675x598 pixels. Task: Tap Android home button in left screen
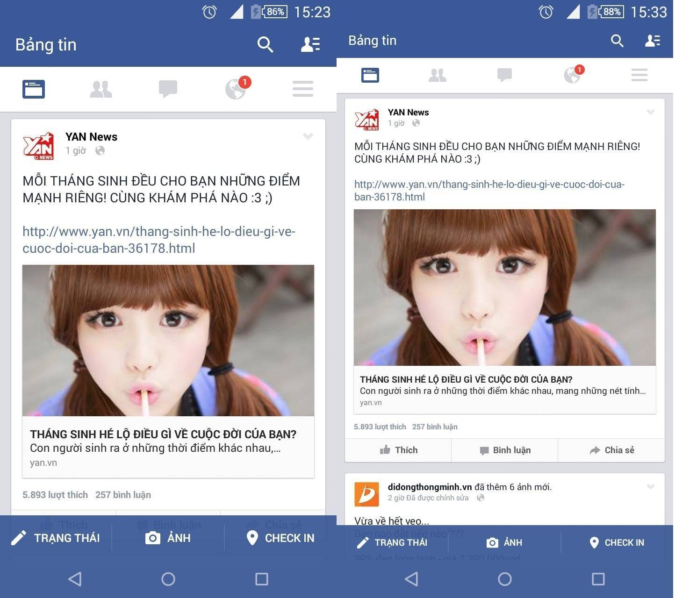pos(168,579)
